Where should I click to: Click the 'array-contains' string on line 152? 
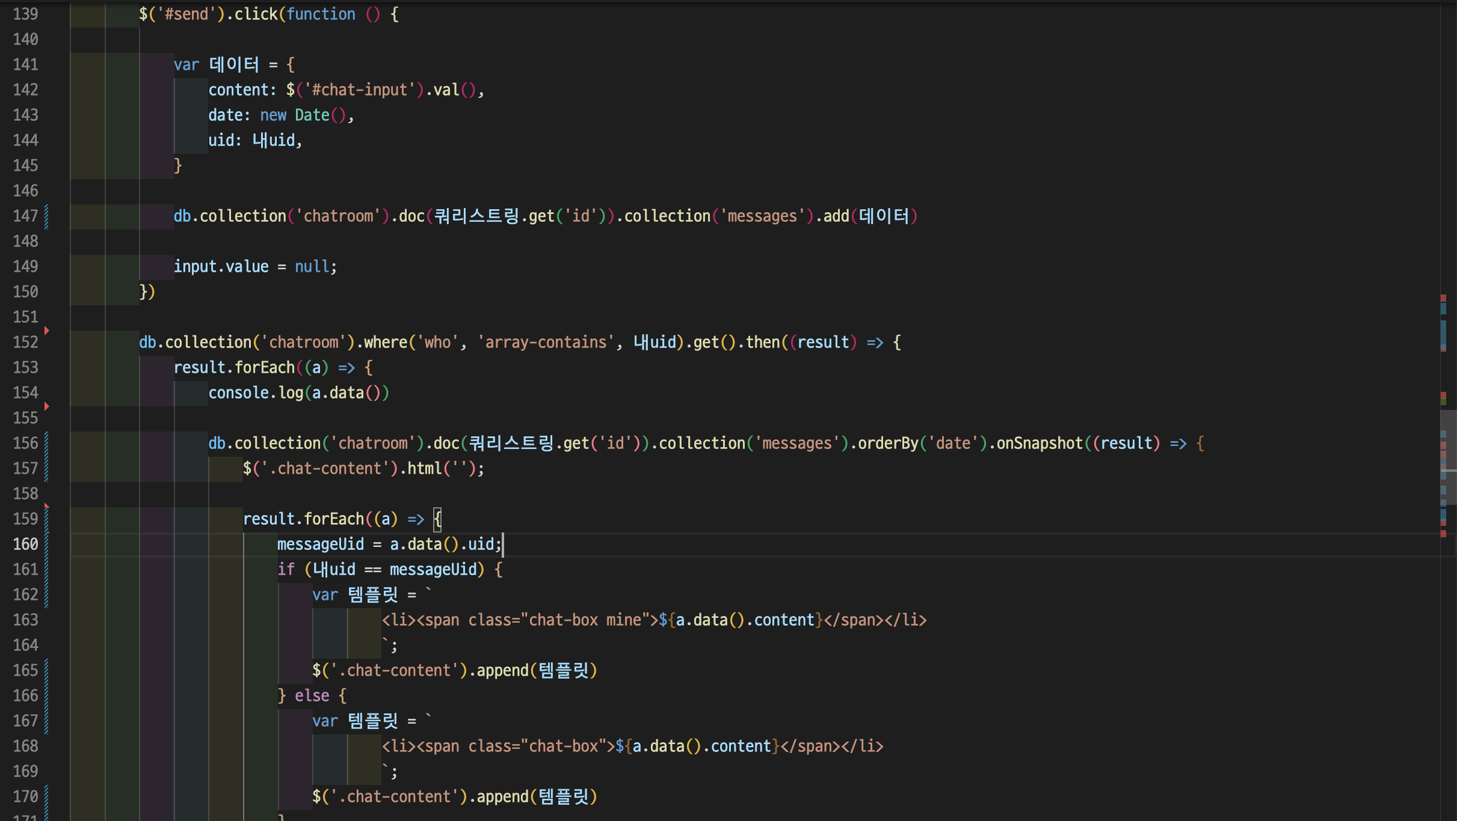coord(546,343)
